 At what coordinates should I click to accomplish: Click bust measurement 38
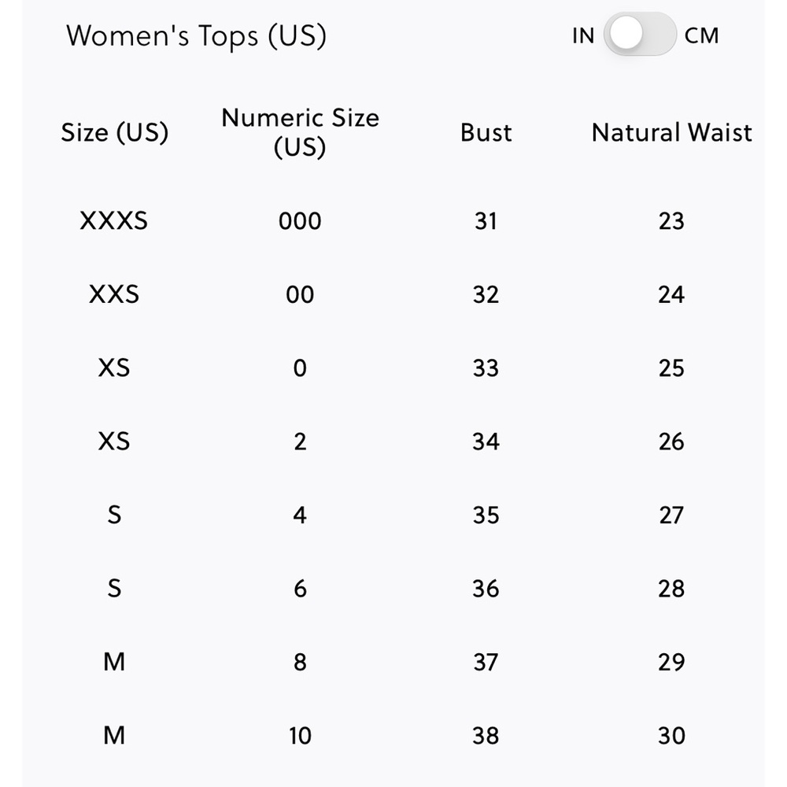click(x=486, y=736)
